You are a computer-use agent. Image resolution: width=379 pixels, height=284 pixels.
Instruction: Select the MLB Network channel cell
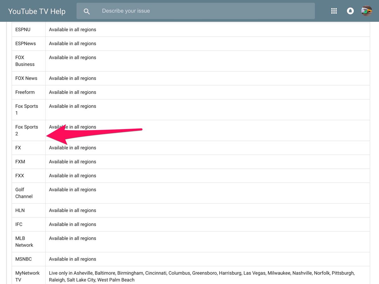[29, 241]
